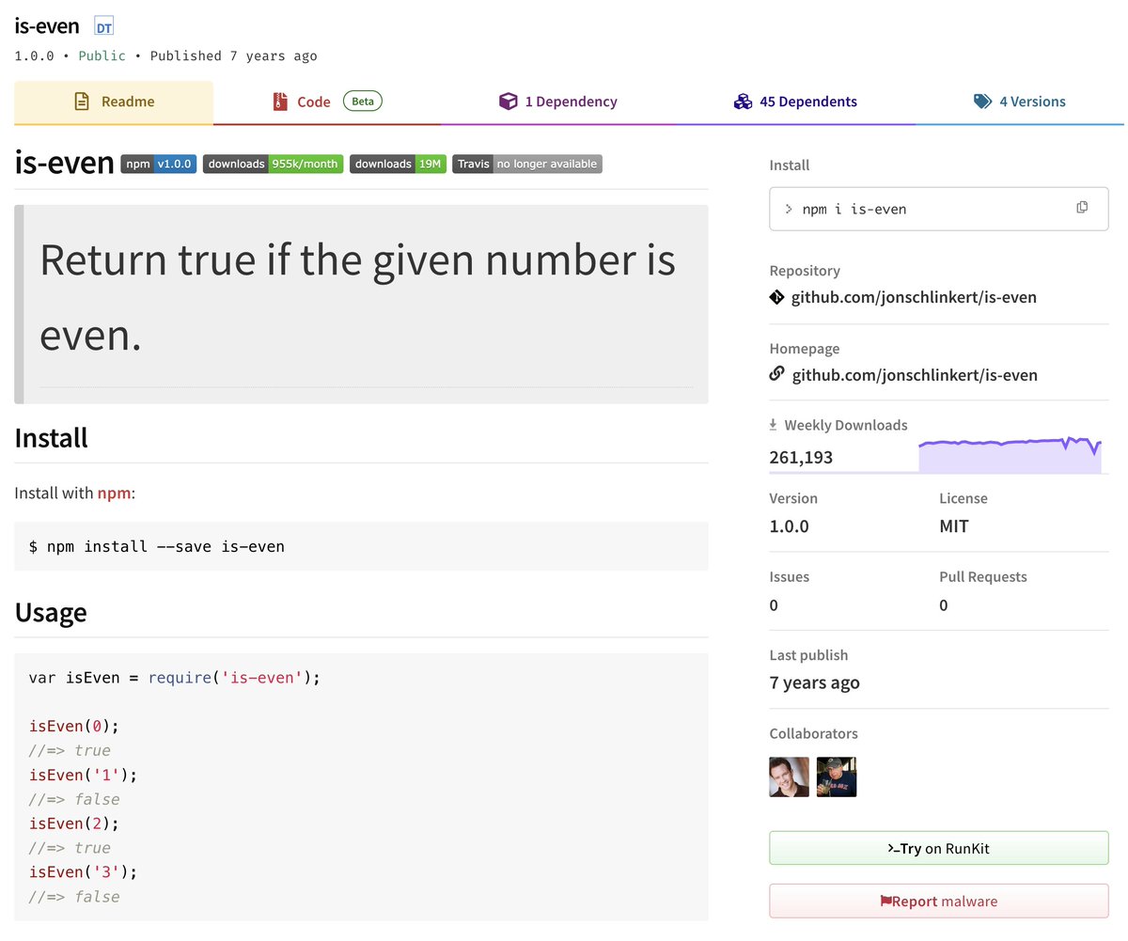
Task: Click the npm i is-even install box
Action: tap(938, 209)
